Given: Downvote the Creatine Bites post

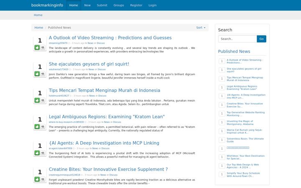Looking at the screenshot, I should coord(43,179).
